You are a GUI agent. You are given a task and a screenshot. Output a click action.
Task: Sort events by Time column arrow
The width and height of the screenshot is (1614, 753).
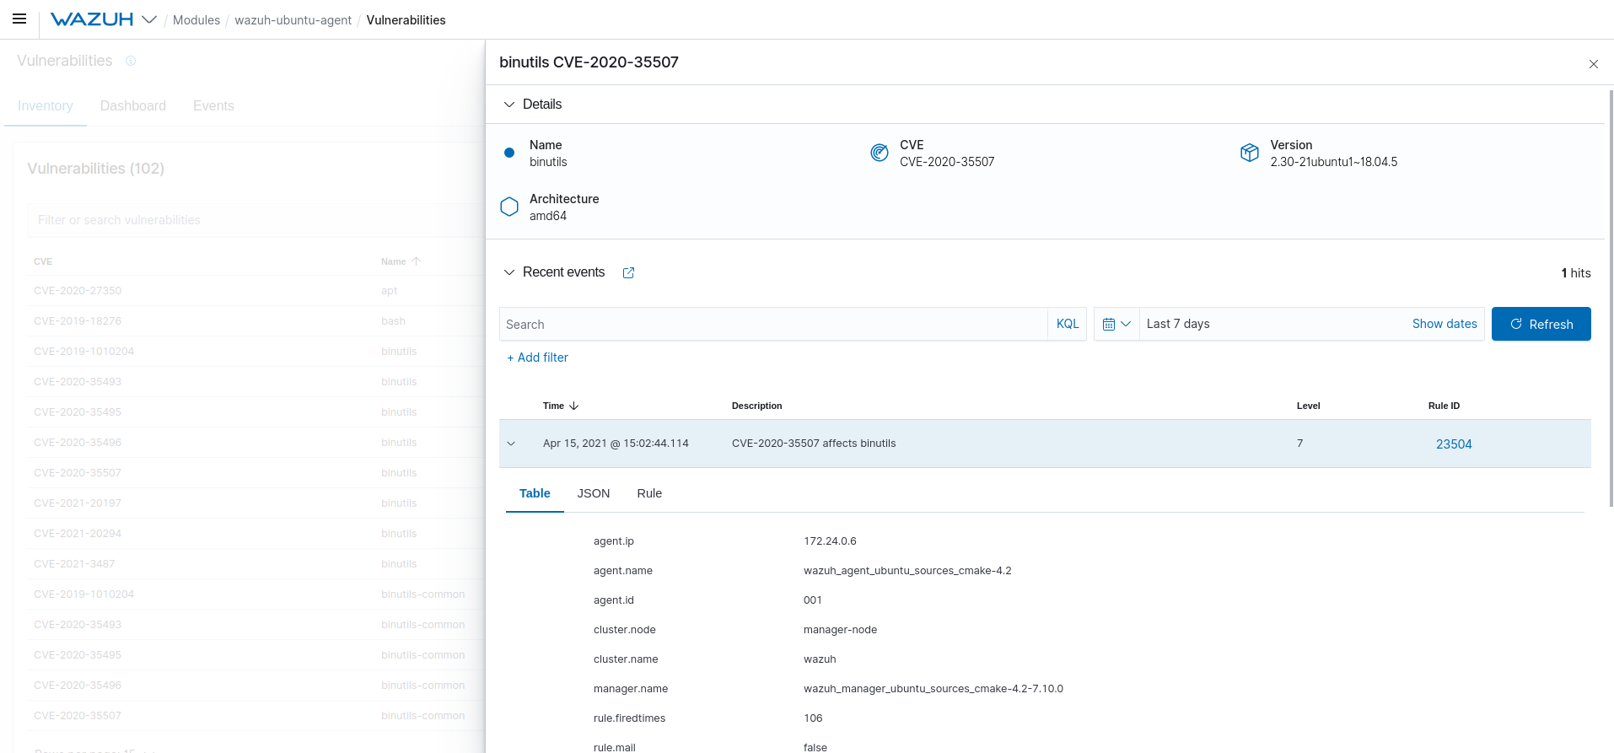click(x=573, y=406)
